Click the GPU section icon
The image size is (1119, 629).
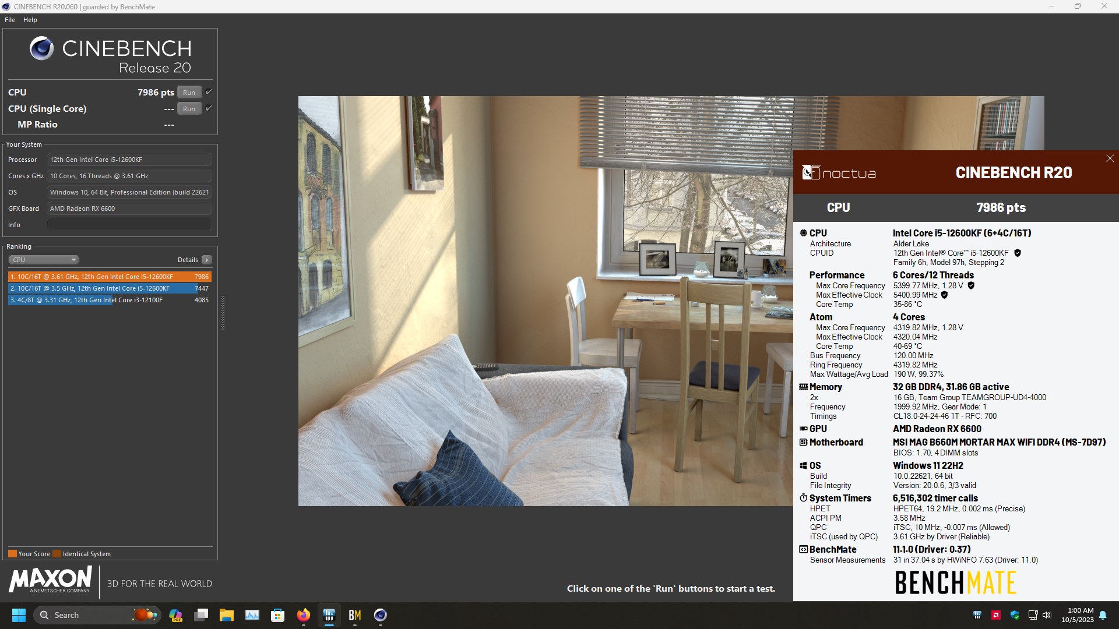pyautogui.click(x=803, y=429)
